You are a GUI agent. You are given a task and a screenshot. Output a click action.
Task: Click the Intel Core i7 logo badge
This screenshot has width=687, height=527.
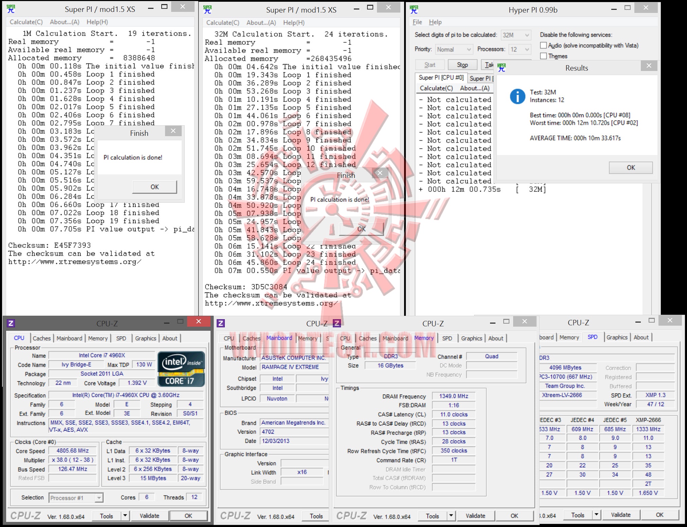(x=181, y=369)
